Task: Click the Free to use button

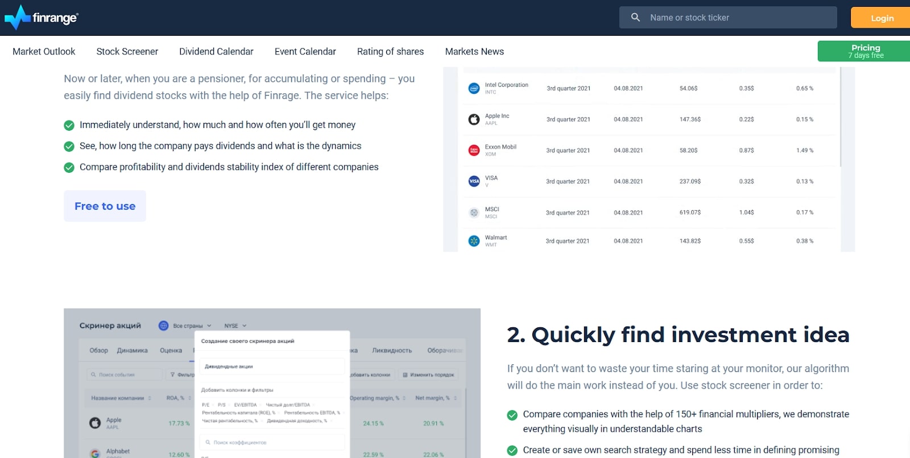Action: (x=105, y=206)
